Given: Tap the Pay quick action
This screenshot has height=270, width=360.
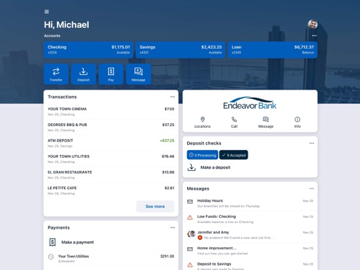Looking at the screenshot, I should click(x=111, y=74).
